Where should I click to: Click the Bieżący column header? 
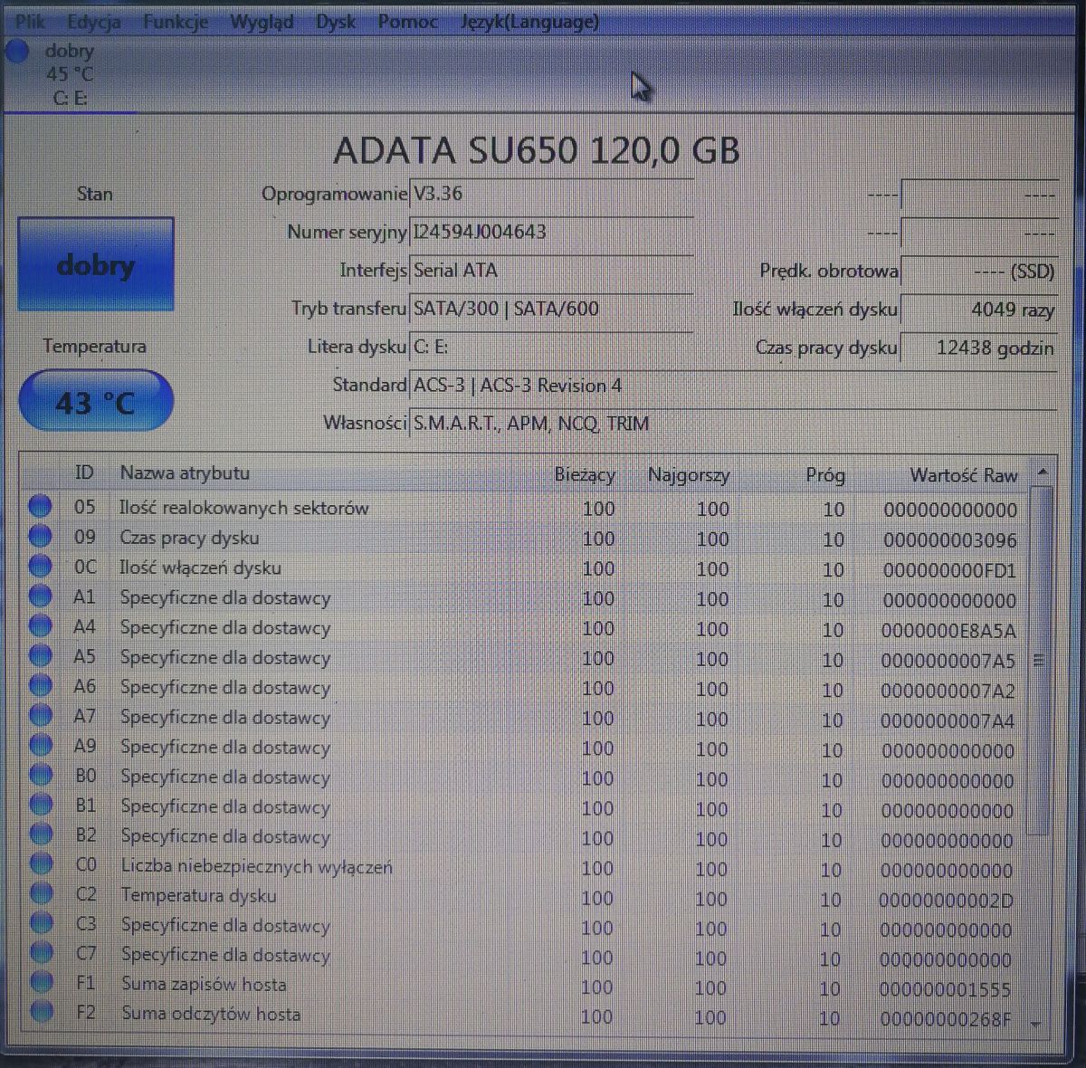click(584, 474)
